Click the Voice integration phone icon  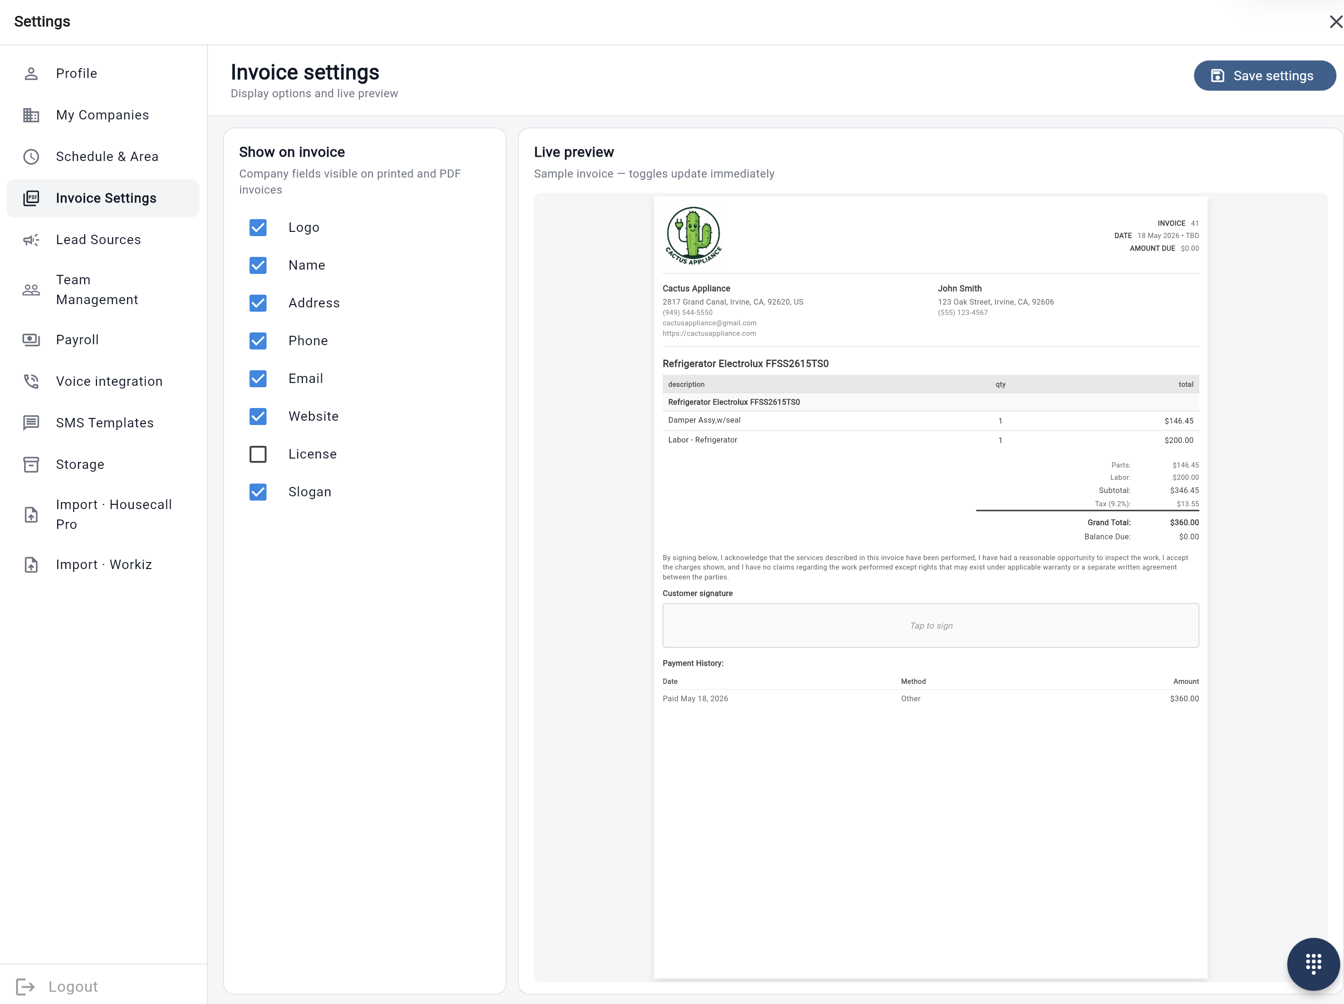pyautogui.click(x=31, y=381)
